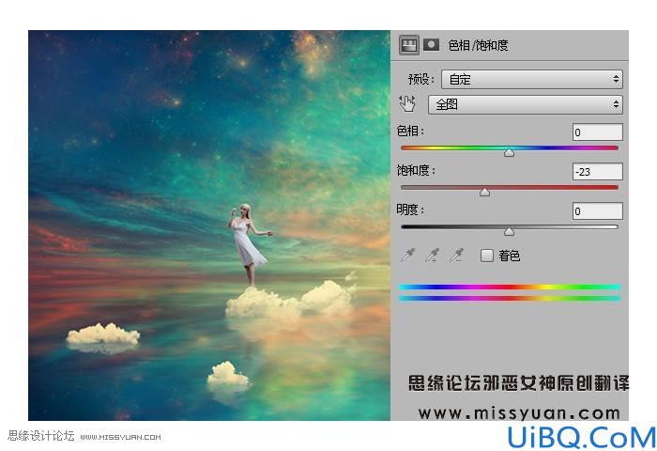Select the subtract-from-sample eyedropper
657x451 pixels.
(456, 255)
